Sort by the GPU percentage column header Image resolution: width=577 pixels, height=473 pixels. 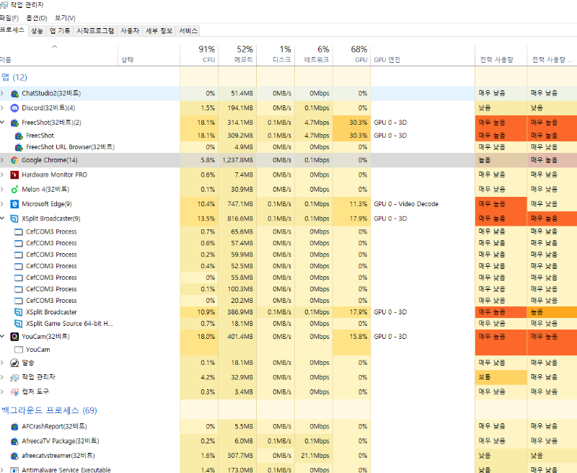pyautogui.click(x=352, y=55)
